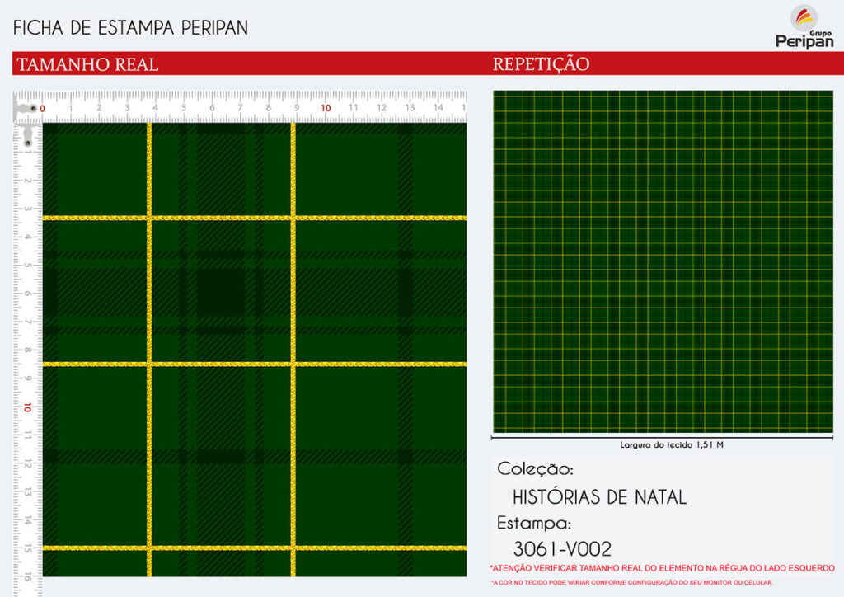Select the REPETIÇÃO header
844x597 pixels.
[541, 64]
